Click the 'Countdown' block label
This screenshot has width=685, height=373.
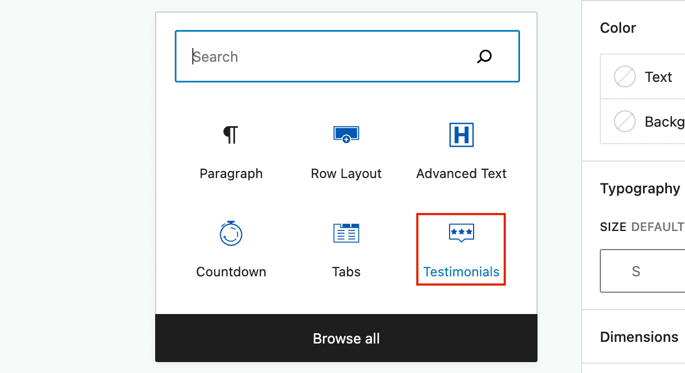[x=231, y=272]
